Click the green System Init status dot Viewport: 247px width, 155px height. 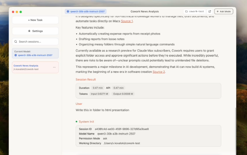[x=77, y=122]
